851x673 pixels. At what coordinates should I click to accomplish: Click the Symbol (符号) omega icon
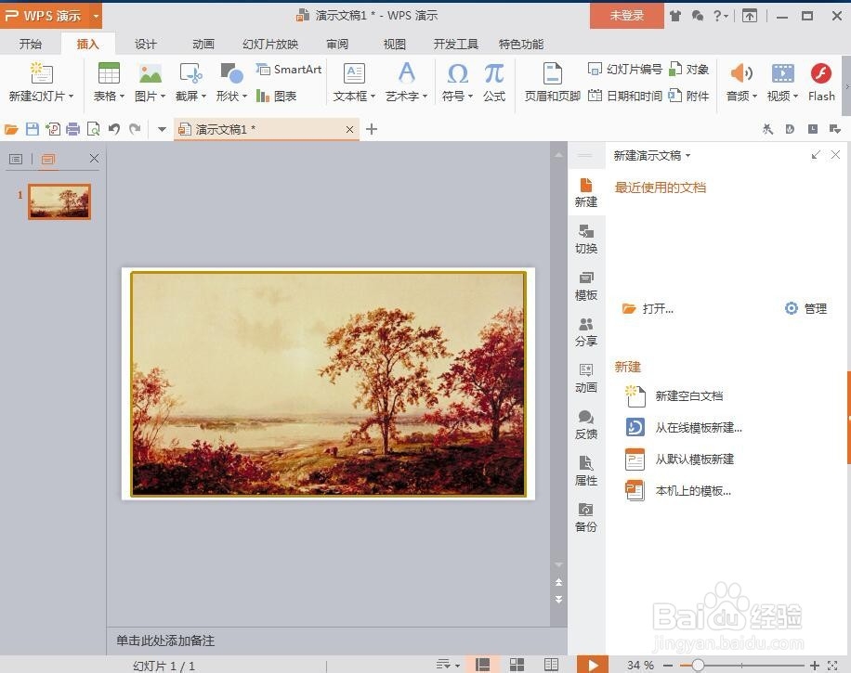(x=457, y=72)
